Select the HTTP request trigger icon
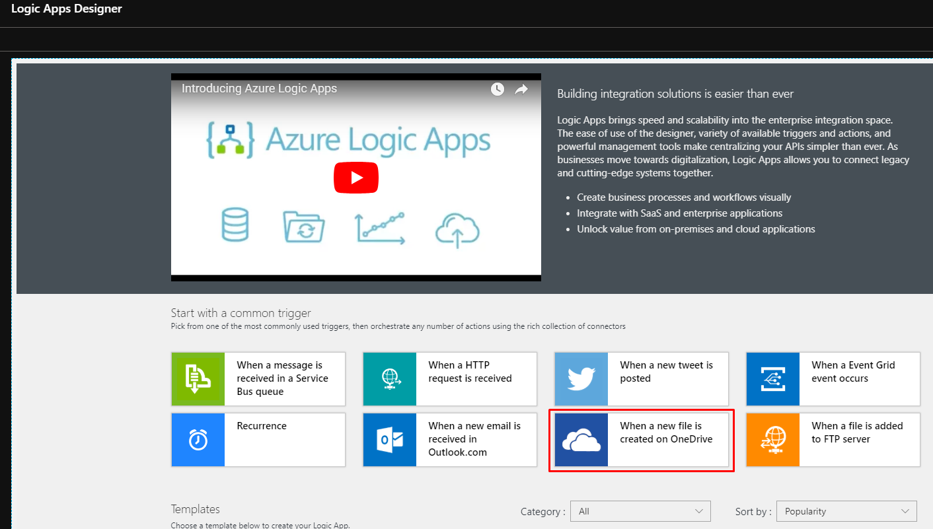This screenshot has width=933, height=529. click(390, 379)
